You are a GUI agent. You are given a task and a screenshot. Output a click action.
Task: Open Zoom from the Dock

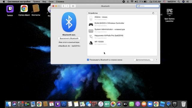150,104
